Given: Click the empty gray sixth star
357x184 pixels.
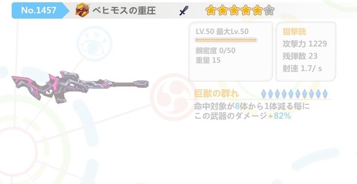Looking at the screenshot, I should 269,10.
